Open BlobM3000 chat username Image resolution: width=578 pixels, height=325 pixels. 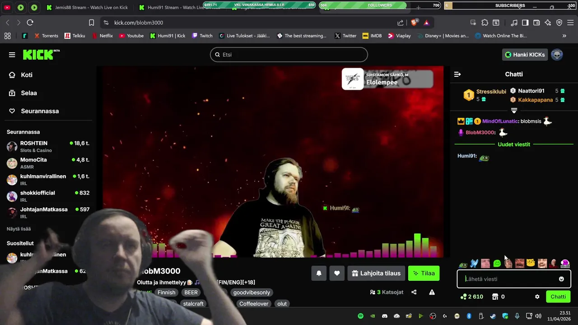tap(480, 132)
